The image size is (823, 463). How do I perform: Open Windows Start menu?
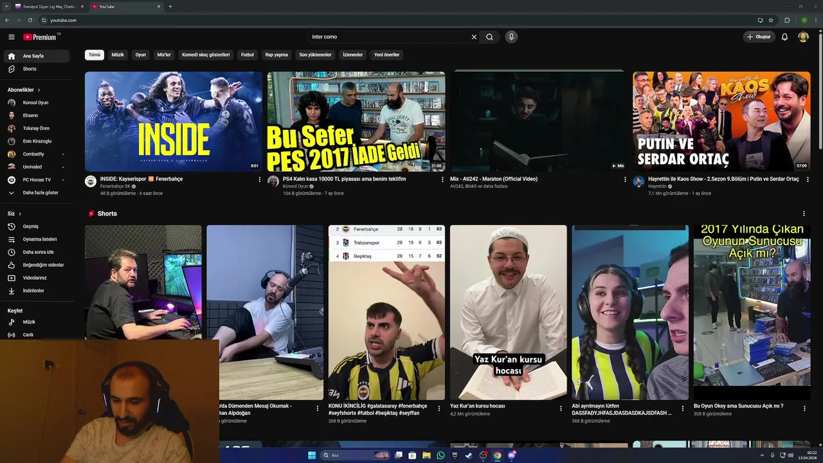312,455
